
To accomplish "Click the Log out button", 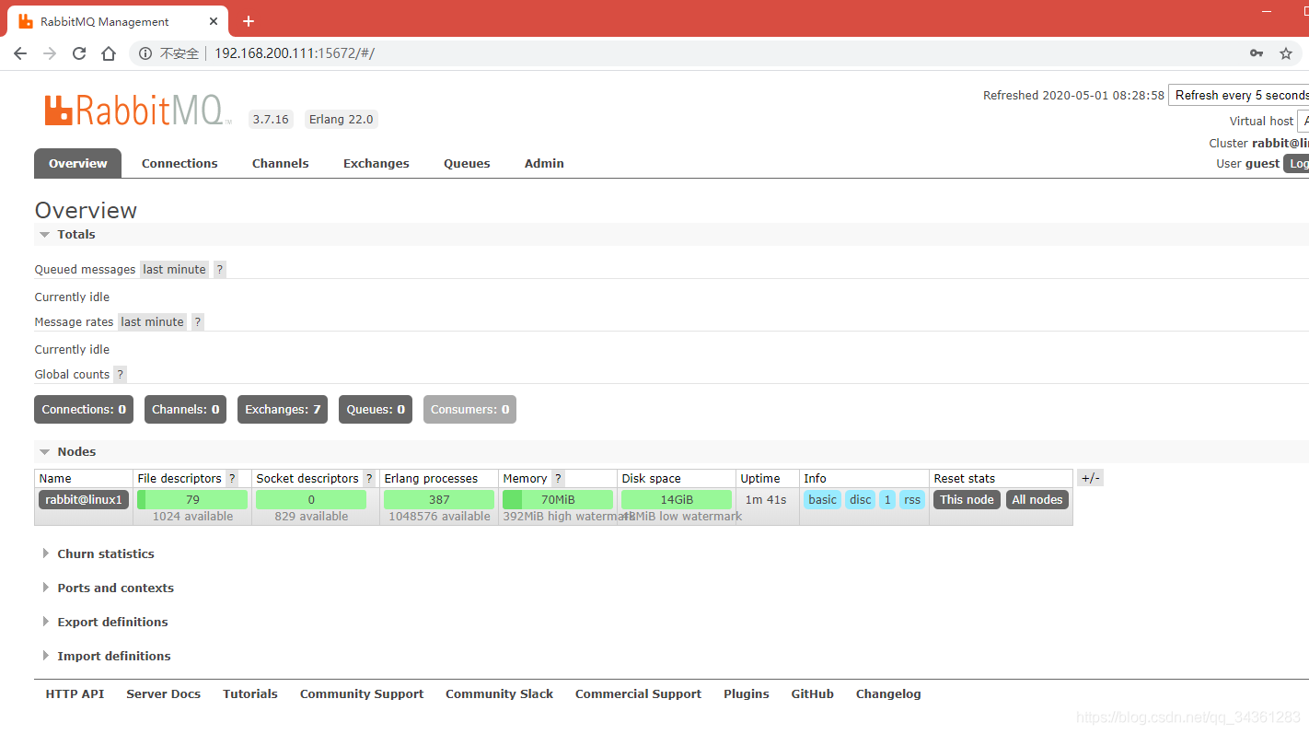I will 1297,163.
